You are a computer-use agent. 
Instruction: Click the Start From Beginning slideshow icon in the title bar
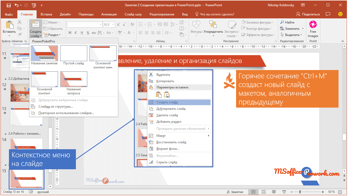34,5
